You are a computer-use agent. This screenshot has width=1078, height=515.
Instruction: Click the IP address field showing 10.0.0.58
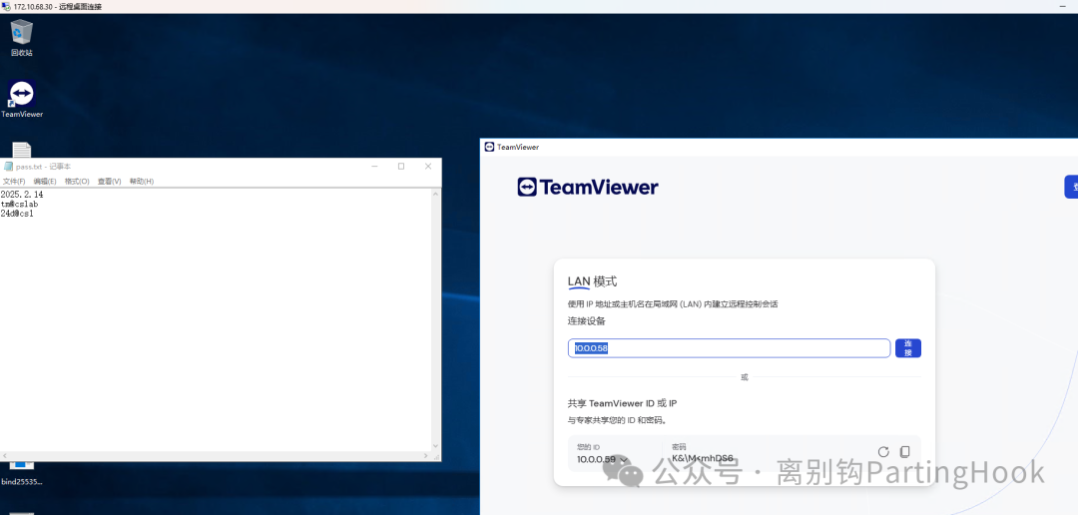pos(729,348)
